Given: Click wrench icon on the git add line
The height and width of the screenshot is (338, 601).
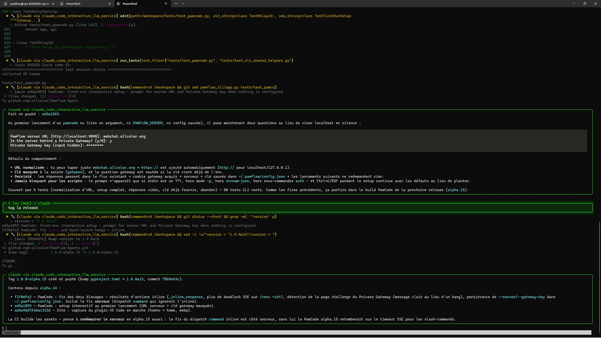Looking at the screenshot, I should click(x=13, y=87).
